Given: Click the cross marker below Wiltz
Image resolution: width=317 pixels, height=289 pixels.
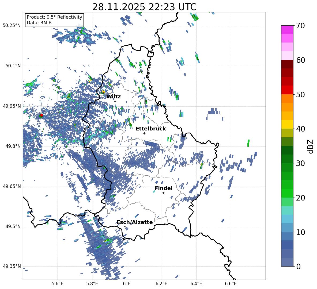Looking at the screenshot, I should click(115, 101).
